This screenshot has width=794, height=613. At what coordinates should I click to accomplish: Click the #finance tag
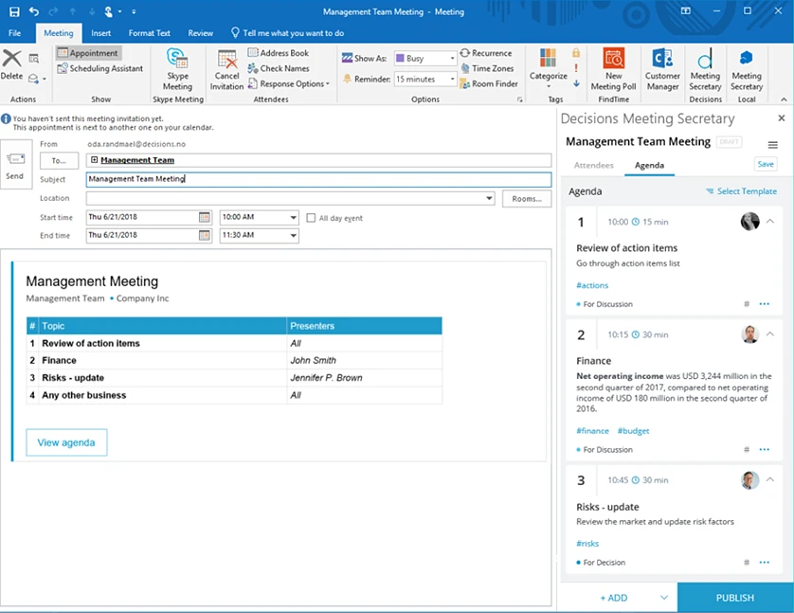pyautogui.click(x=592, y=431)
